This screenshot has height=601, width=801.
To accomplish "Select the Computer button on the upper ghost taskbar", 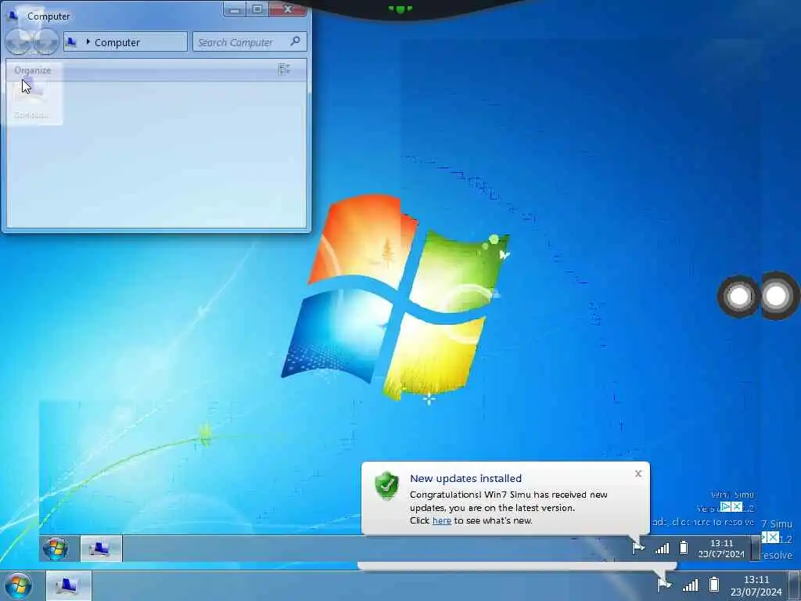I will [101, 549].
